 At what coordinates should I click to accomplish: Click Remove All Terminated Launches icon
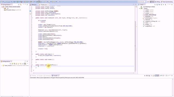(x=149, y=75)
